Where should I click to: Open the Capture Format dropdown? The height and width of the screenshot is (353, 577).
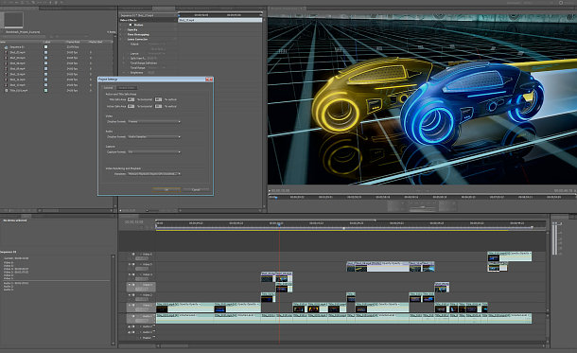pyautogui.click(x=154, y=151)
